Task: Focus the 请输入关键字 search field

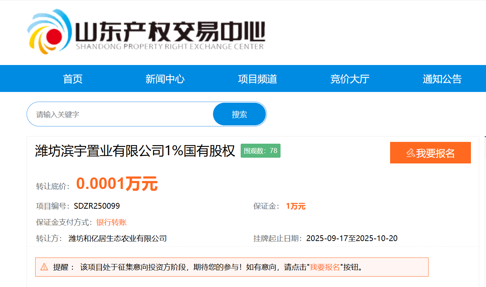Action: (x=120, y=114)
